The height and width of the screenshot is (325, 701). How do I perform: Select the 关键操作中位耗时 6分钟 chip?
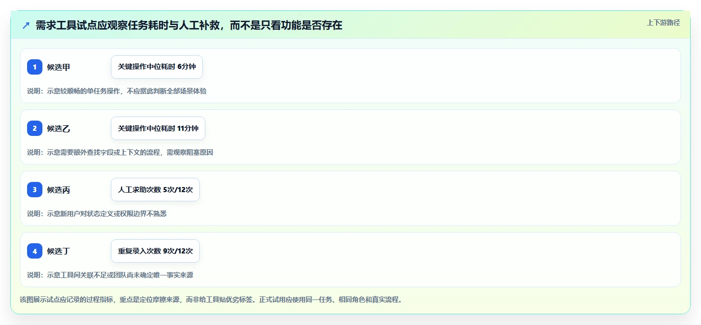tap(157, 67)
